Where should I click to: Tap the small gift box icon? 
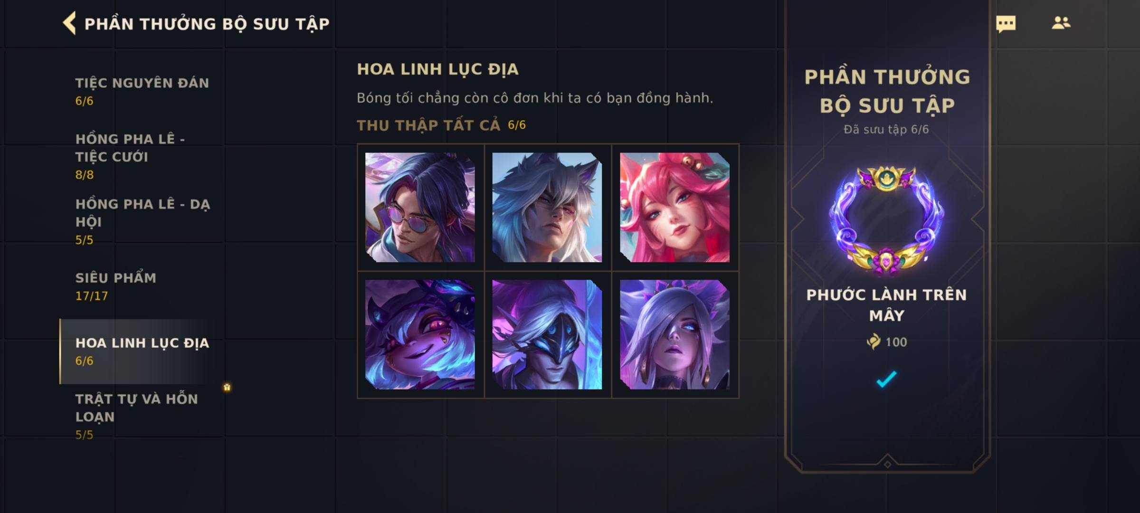tap(227, 387)
